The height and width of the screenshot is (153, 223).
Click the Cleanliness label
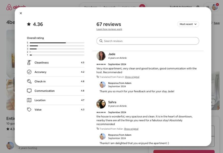(42, 63)
